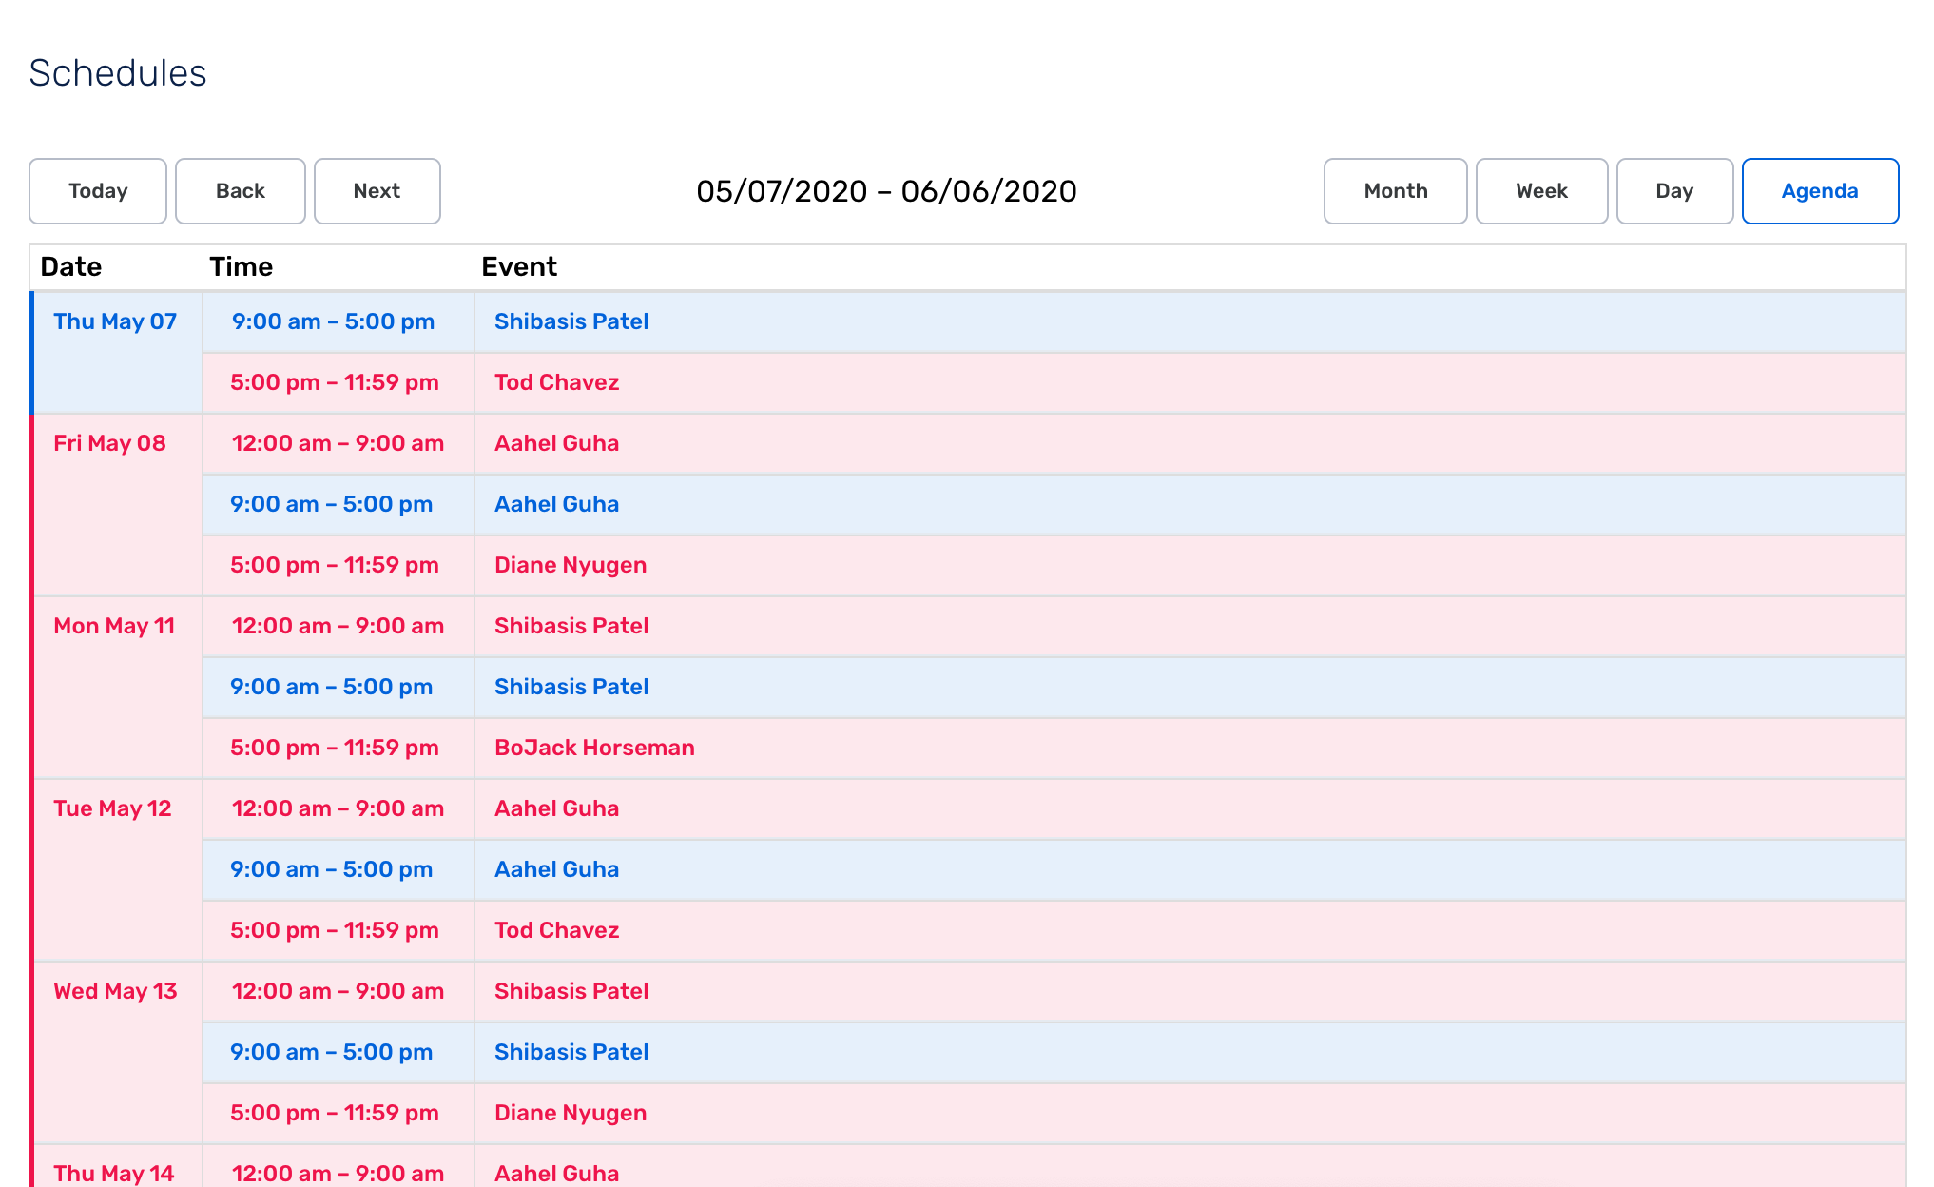The width and height of the screenshot is (1934, 1187).
Task: Open Shibasis Patel 9:00 am event on Mon May 11
Action: click(x=1190, y=687)
